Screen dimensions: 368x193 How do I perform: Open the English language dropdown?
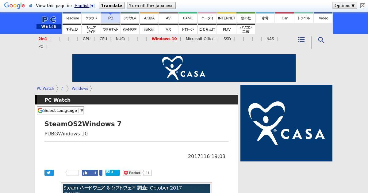click(x=84, y=6)
